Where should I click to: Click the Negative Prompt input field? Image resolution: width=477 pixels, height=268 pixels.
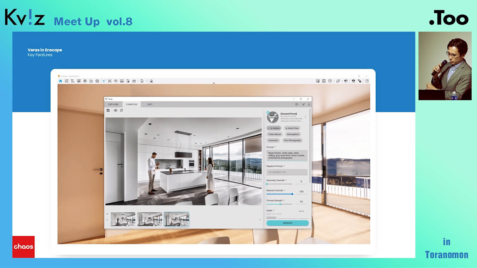pyautogui.click(x=287, y=172)
